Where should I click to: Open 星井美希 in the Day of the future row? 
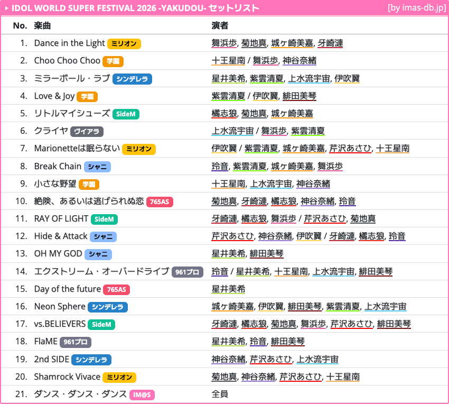click(x=229, y=289)
